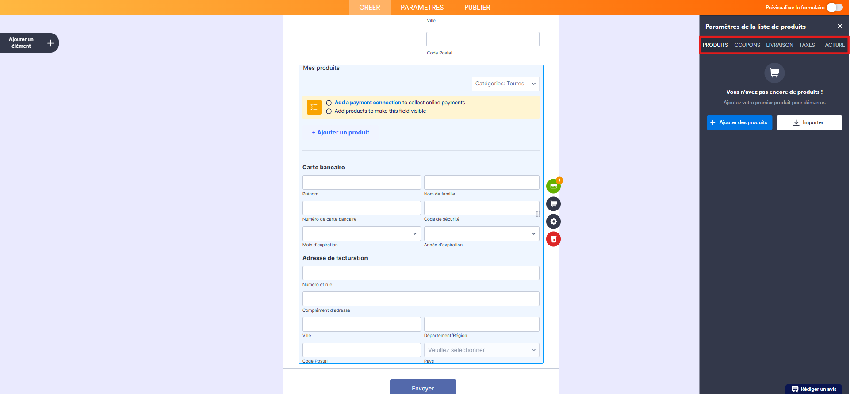Click the Code de sécurité field
Viewport: 850px width, 394px height.
click(482, 208)
